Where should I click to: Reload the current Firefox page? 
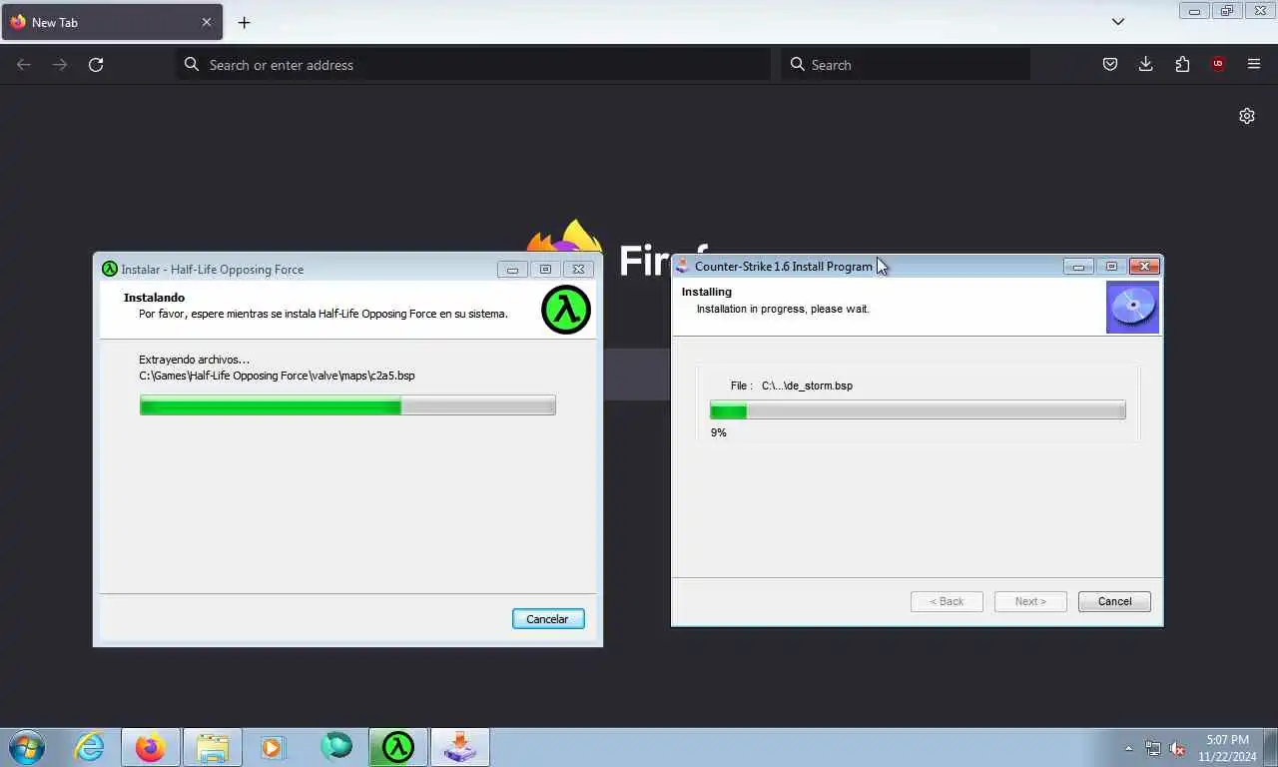pyautogui.click(x=96, y=65)
